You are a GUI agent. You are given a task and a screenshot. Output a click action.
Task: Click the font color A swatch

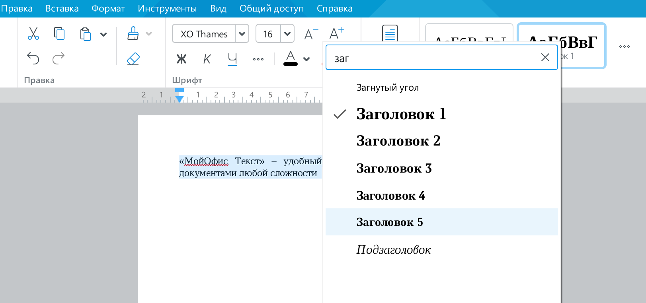(291, 59)
